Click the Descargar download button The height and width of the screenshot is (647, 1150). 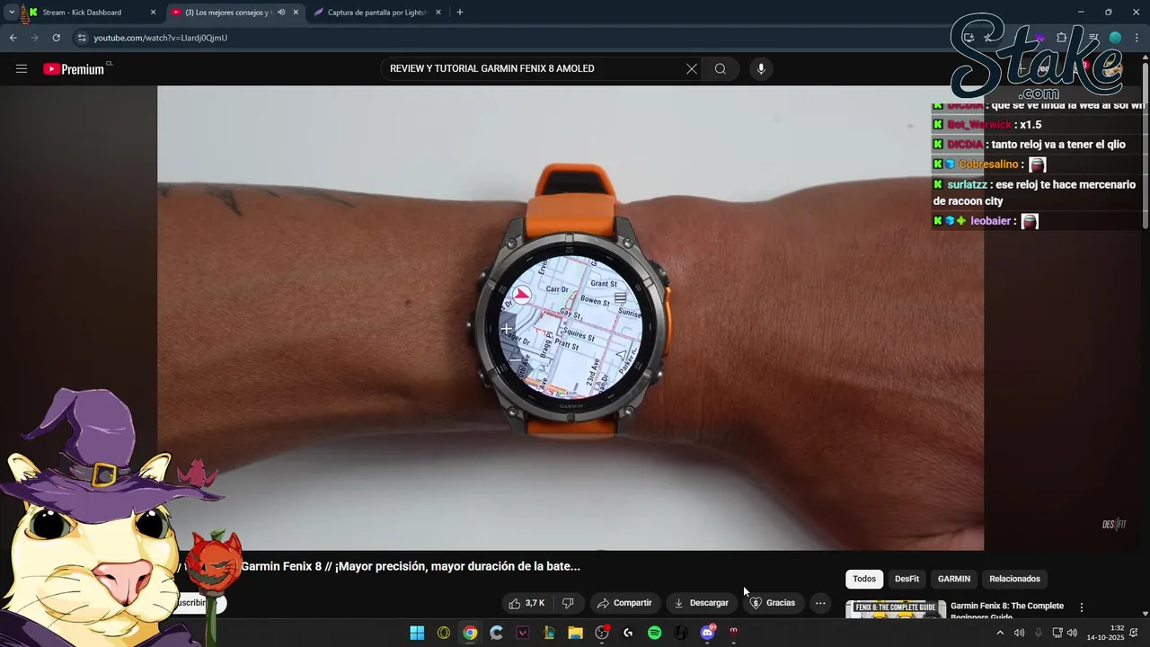[x=702, y=603]
